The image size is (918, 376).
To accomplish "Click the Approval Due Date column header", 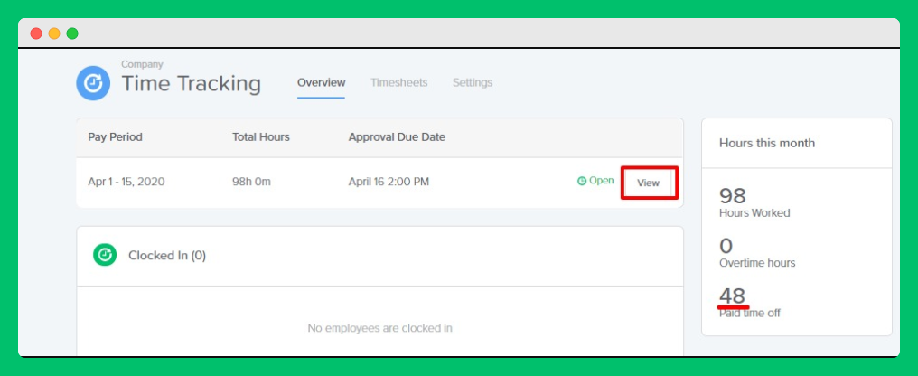I will tap(397, 137).
